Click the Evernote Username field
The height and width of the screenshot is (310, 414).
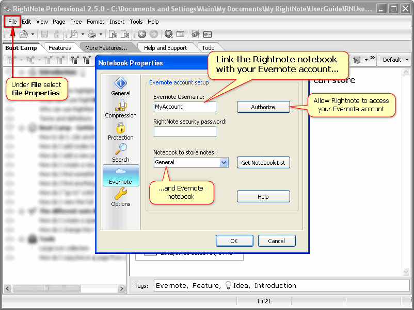(x=185, y=107)
